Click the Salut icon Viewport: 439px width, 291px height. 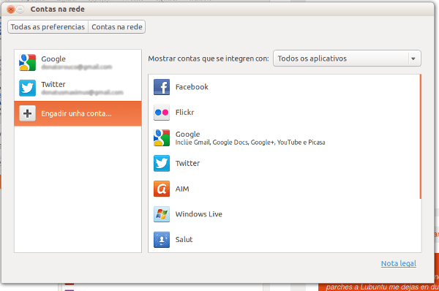162,240
